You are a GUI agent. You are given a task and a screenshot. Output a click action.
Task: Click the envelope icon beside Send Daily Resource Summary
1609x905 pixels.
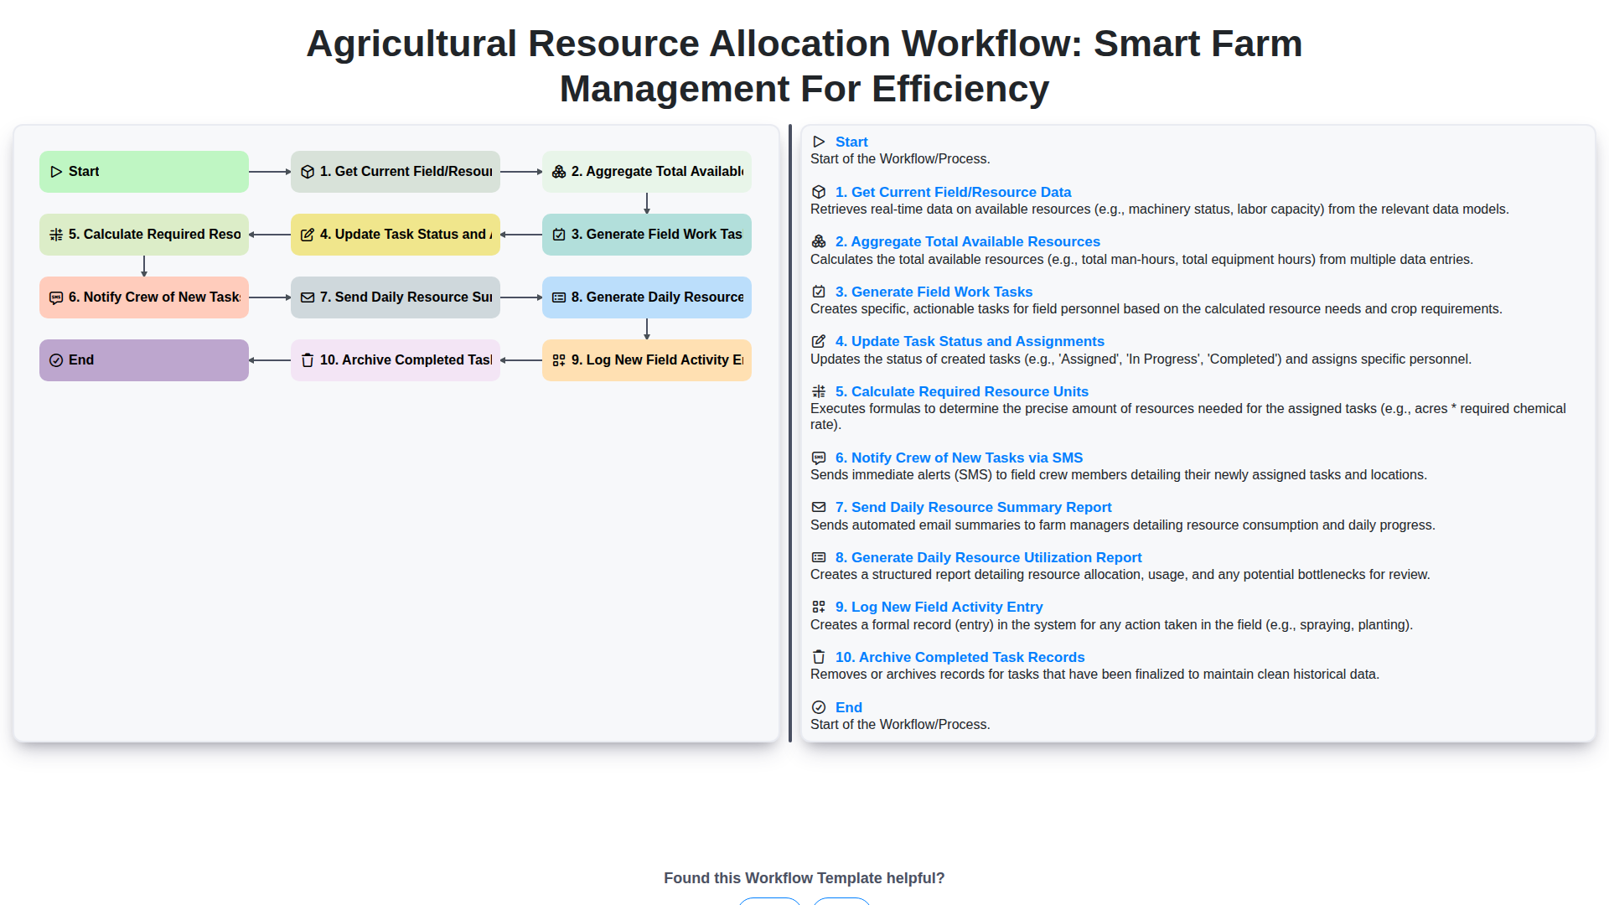point(819,508)
